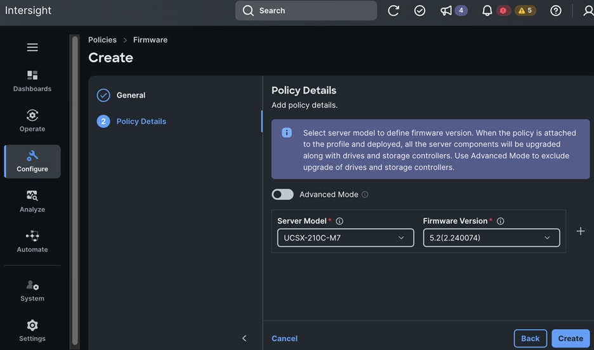Open the user profile icon
The image size is (594, 350).
click(588, 11)
